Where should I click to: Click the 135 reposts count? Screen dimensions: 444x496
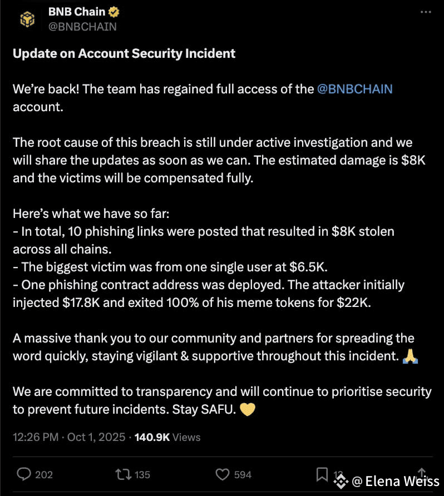[142, 474]
